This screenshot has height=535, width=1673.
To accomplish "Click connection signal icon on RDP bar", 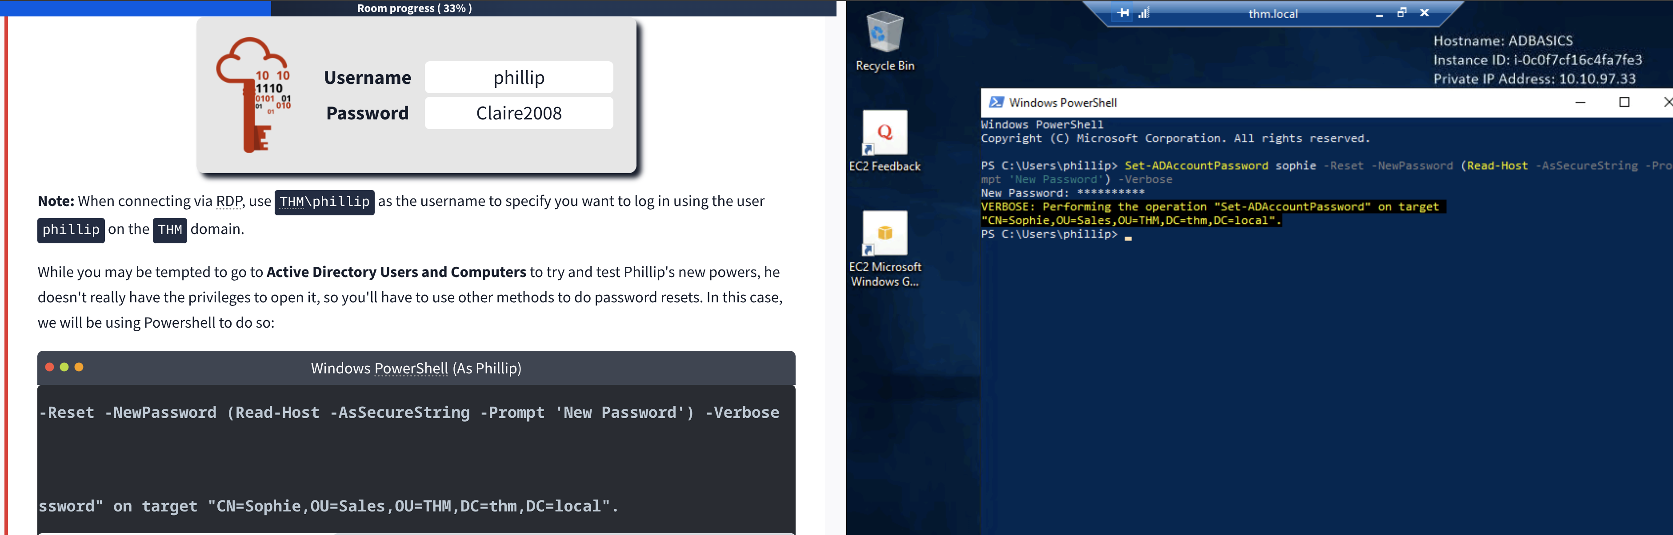I will pyautogui.click(x=1144, y=13).
